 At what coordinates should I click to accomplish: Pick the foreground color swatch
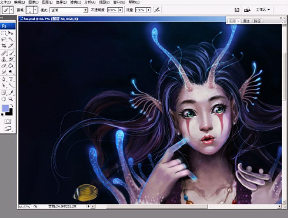point(5,108)
